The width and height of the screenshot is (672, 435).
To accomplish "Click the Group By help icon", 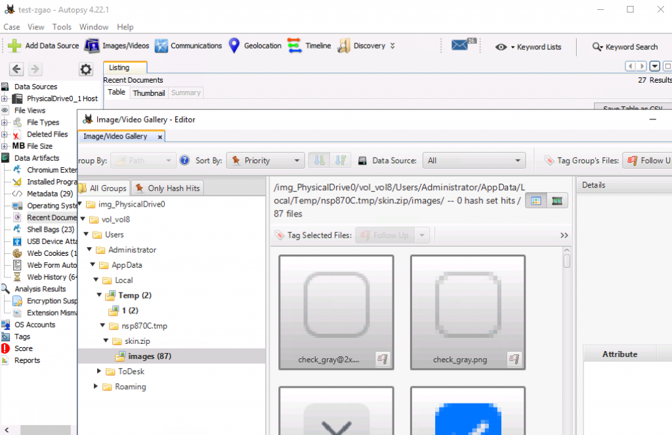I will coord(185,161).
